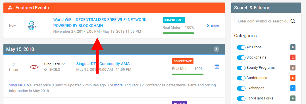Screen dimensions: 306x104
Task: Open the World WiFi event title link
Action: point(100,23)
